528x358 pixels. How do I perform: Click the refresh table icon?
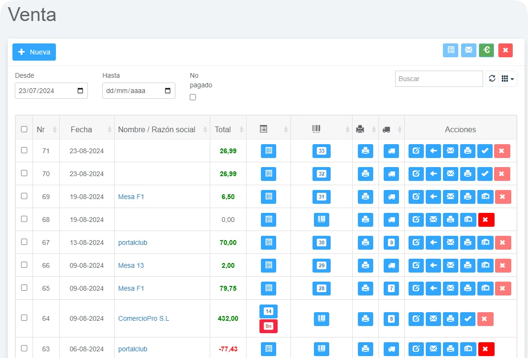pos(492,79)
